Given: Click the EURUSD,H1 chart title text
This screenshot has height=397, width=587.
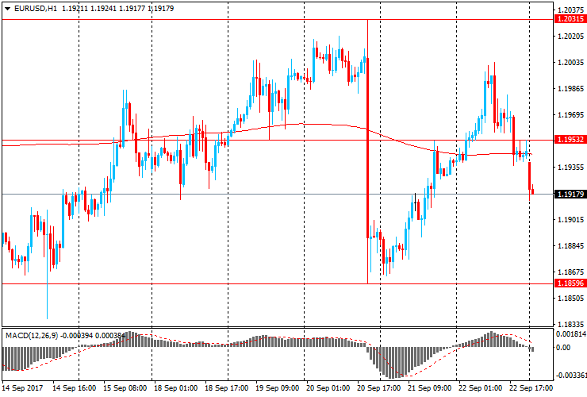Looking at the screenshot, I should 36,8.
